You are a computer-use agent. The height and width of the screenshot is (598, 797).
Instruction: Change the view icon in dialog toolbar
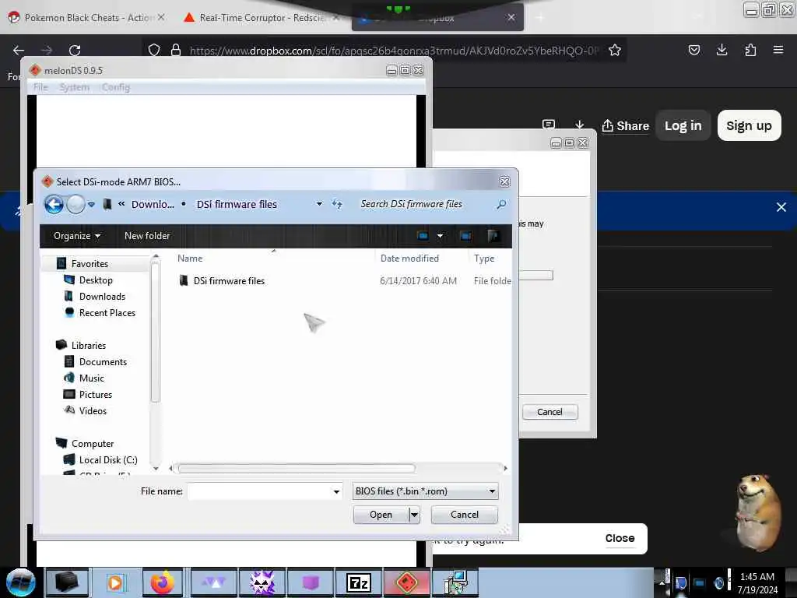423,236
